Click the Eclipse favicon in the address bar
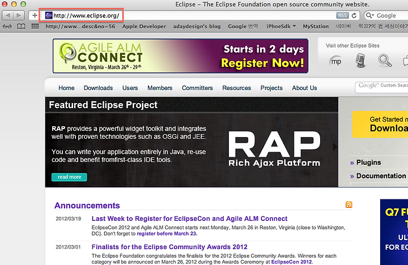The width and height of the screenshot is (408, 265). point(49,15)
